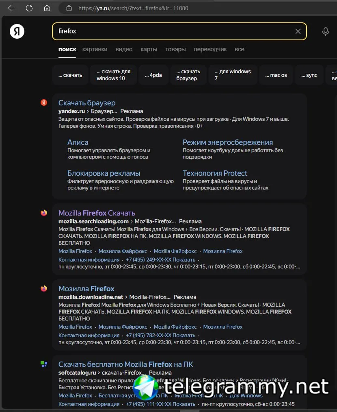Choose '... скачать браузер' suggestion chip
The image size is (337, 412).
pyautogui.click(x=188, y=75)
